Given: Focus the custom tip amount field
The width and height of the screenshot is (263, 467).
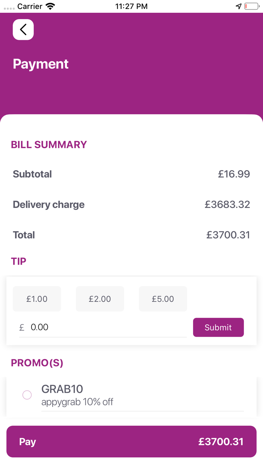Looking at the screenshot, I should pos(107,327).
